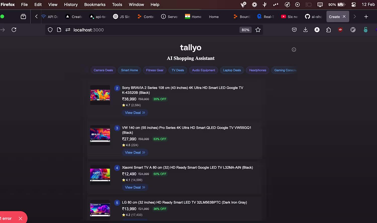Screen dimensions: 377x223
Task: Open the View menu
Action: (x=53, y=5)
